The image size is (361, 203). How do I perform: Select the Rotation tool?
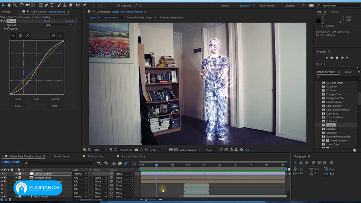[x=22, y=5]
